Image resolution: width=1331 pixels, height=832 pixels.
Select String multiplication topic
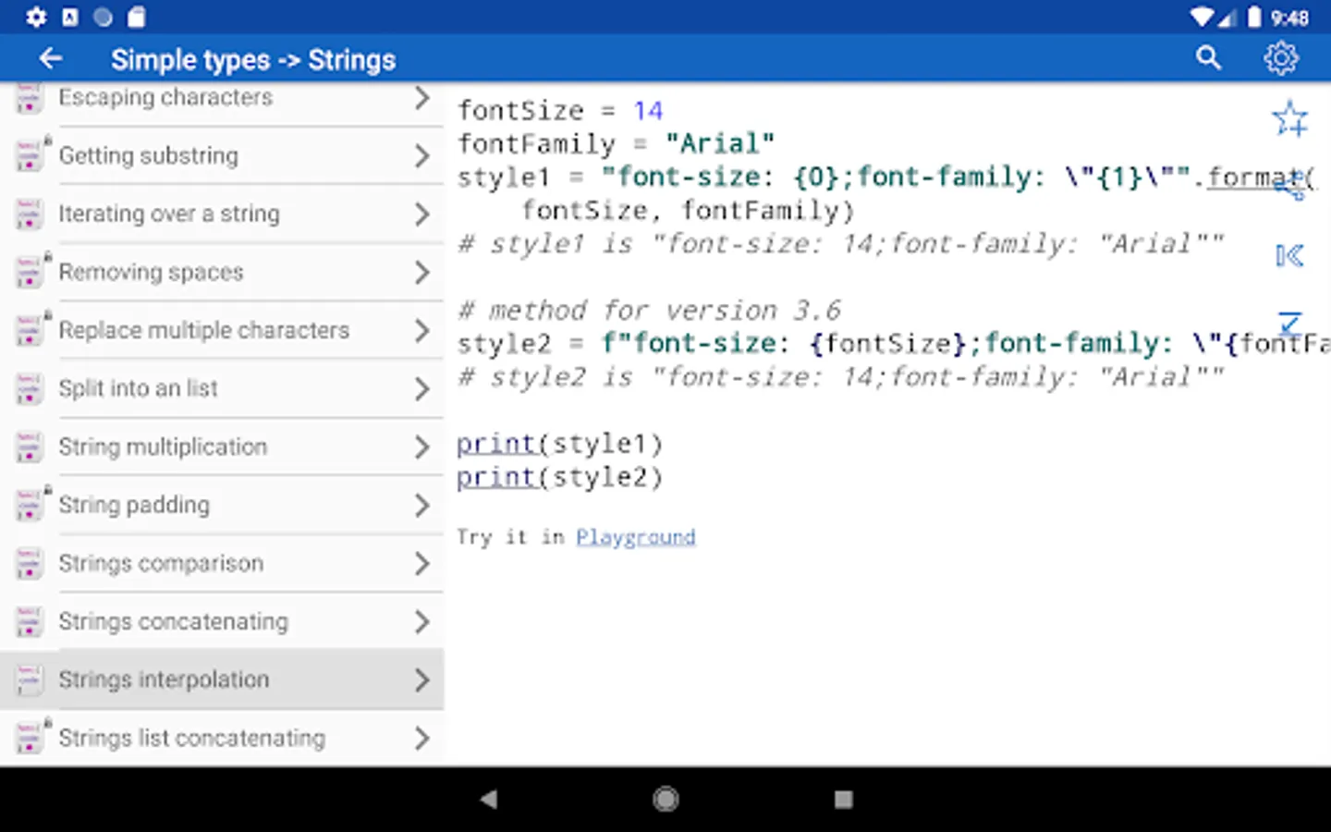[x=222, y=447]
